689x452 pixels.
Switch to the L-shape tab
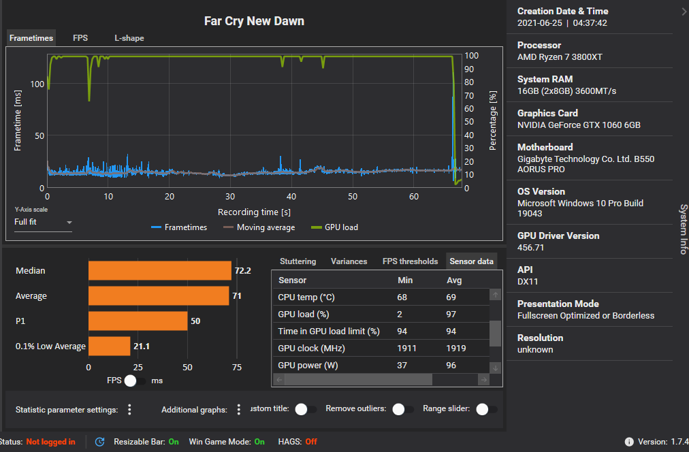click(129, 38)
